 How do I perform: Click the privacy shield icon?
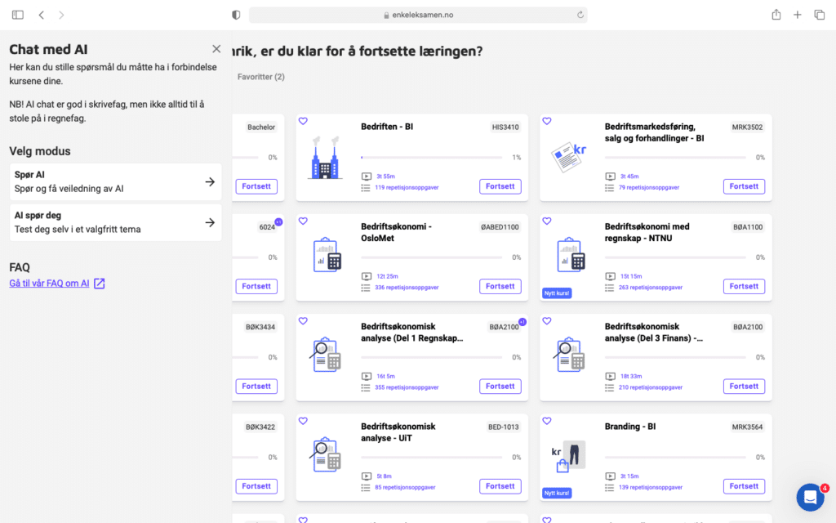pos(237,15)
